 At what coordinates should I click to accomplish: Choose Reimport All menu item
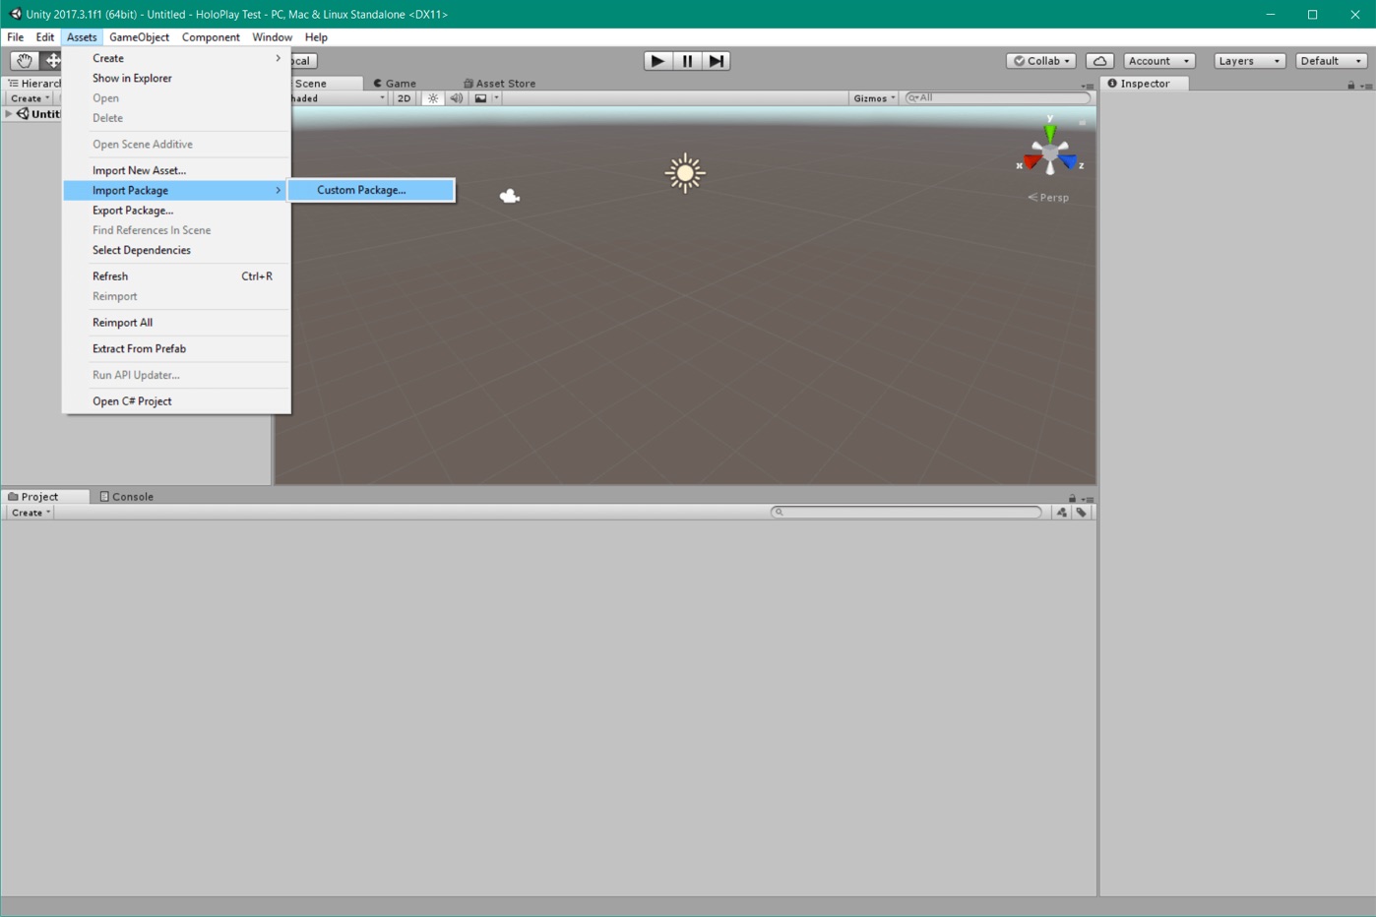[x=177, y=323]
